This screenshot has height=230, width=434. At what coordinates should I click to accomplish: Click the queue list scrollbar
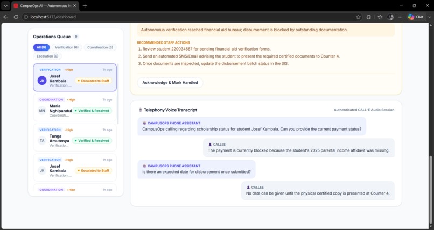coord(118,94)
